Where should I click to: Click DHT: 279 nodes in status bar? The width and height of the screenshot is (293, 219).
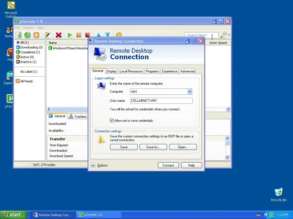pyautogui.click(x=44, y=165)
